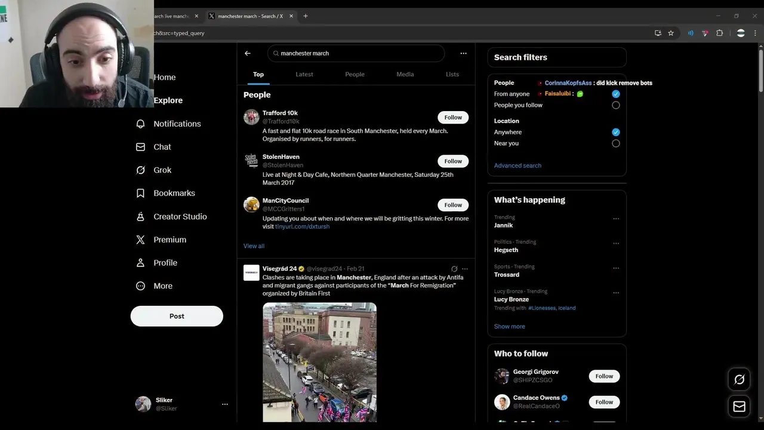Viewport: 764px width, 430px height.
Task: Open a new browser tab with plus
Action: click(306, 16)
